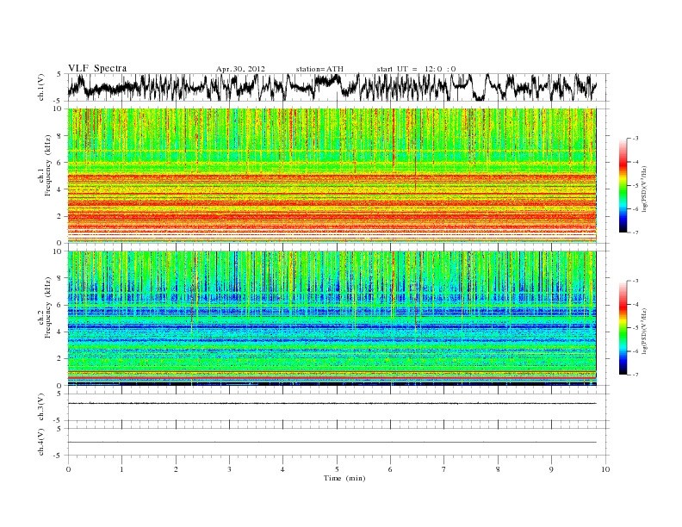Viewport: 682px width, 527px height.
Task: Click the ch.1 voltage waveform panel
Action: click(x=338, y=87)
